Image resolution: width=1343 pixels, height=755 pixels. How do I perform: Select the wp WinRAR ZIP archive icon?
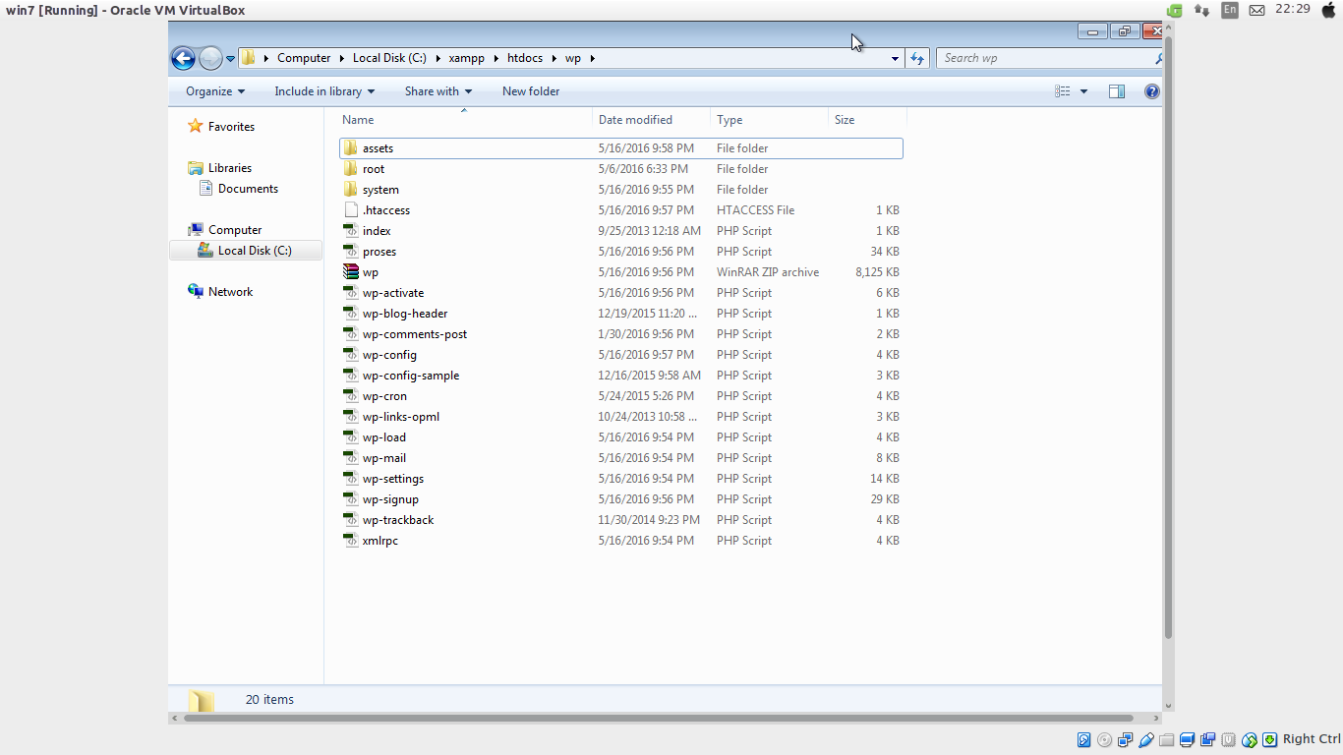[x=351, y=272]
